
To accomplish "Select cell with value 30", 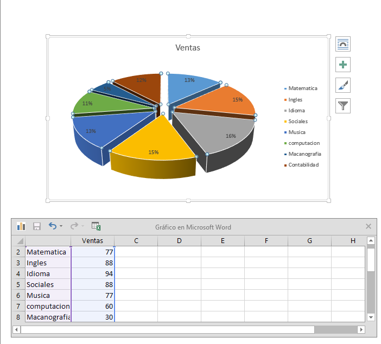I will [93, 317].
